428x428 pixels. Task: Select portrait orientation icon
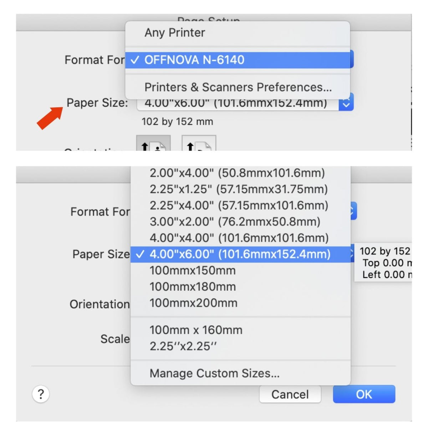(x=153, y=144)
